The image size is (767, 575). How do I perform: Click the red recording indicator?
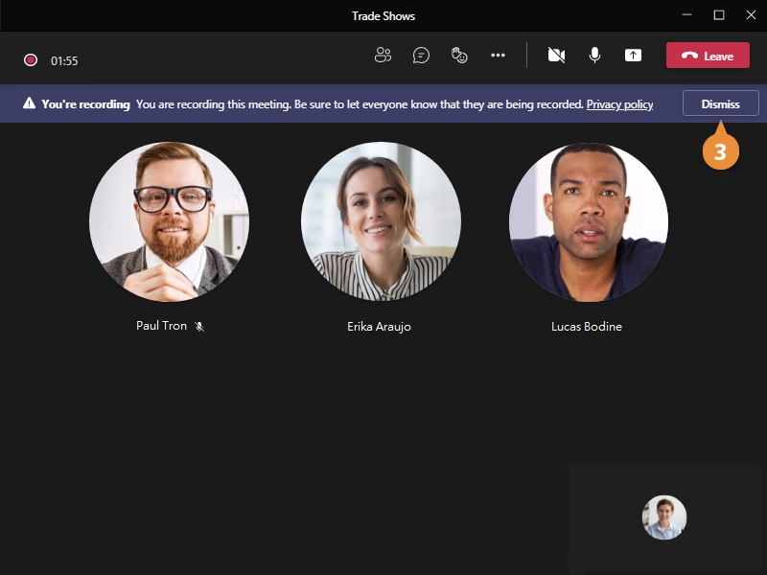31,60
